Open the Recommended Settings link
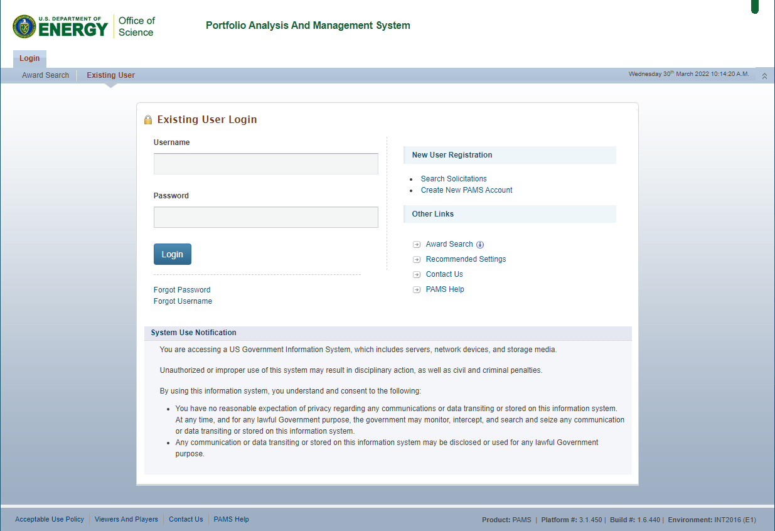Screen dimensions: 775x531 click(466, 259)
